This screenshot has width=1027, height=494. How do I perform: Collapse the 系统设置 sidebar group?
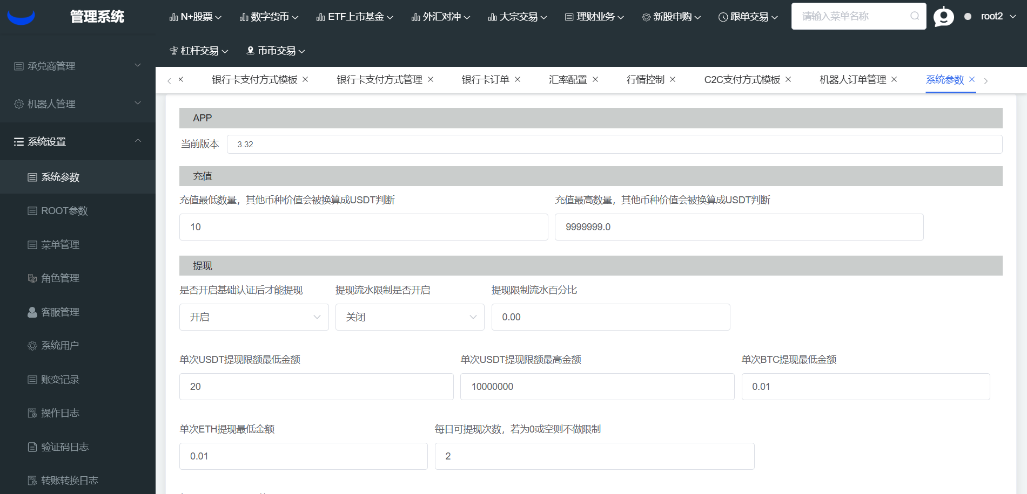coord(77,141)
